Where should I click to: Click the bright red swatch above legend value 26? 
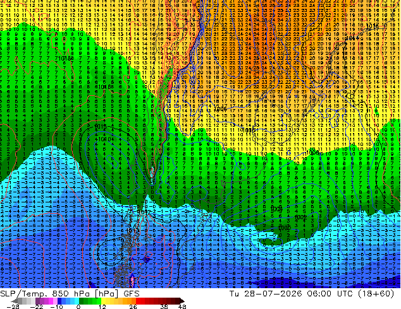click(139, 301)
